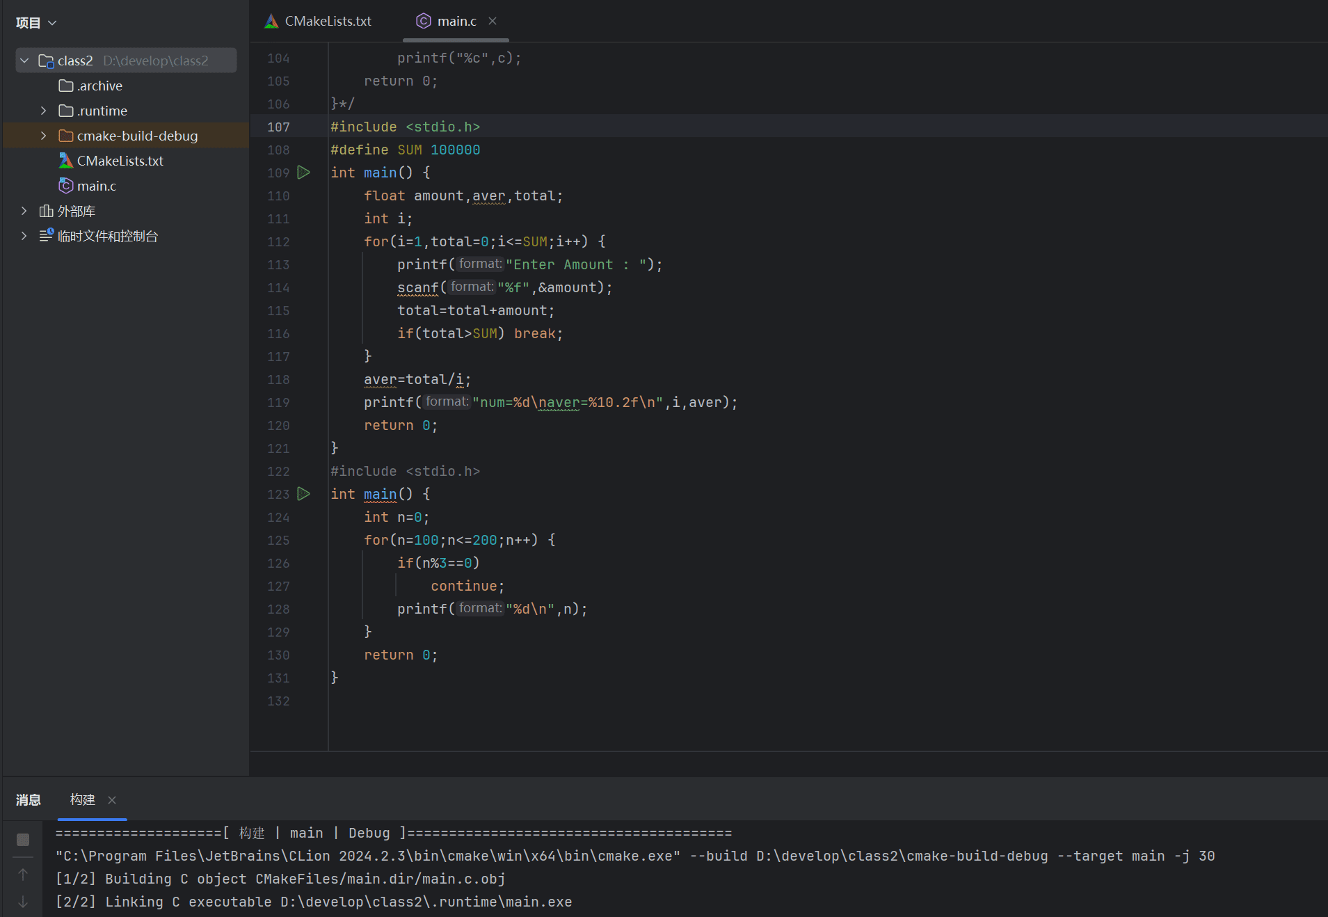Close the 构建 tab in bottom panel
1328x917 pixels.
click(x=112, y=800)
